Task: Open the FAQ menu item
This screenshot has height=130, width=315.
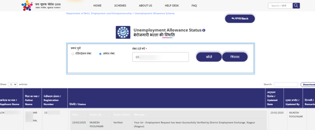Action: [x=194, y=6]
